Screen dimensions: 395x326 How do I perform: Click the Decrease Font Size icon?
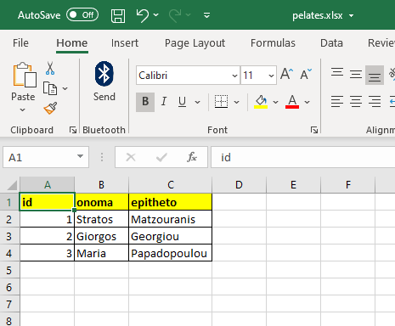point(306,74)
